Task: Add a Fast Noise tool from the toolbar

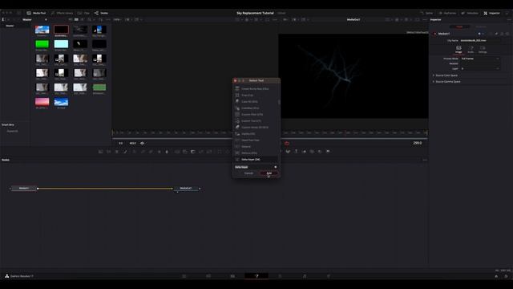Action: (x=109, y=152)
